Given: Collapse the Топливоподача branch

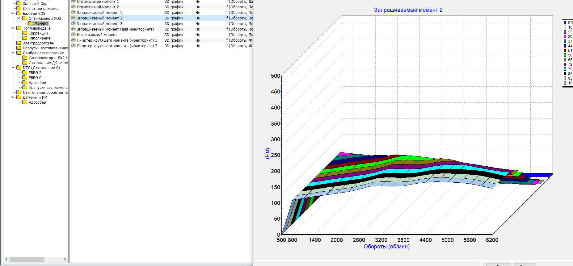Looking at the screenshot, I should coord(13,28).
